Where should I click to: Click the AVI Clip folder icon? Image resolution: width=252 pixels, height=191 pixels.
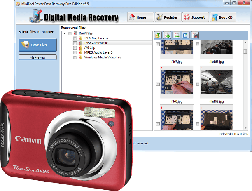(81, 48)
